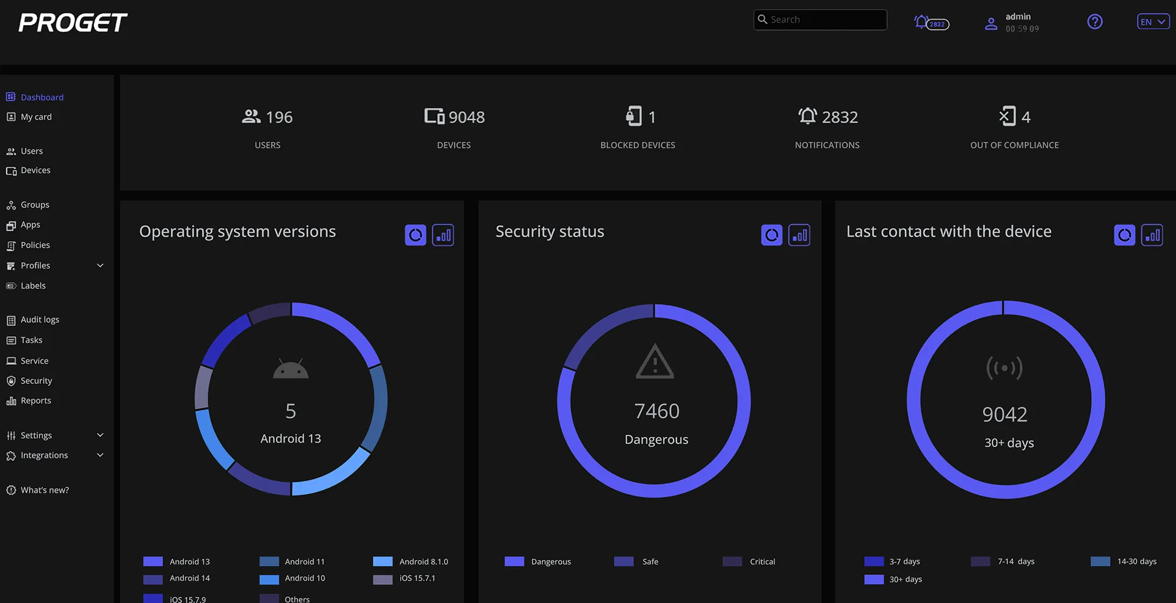Image resolution: width=1176 pixels, height=603 pixels.
Task: Switch Last contact widget to bar chart
Action: (x=1152, y=235)
